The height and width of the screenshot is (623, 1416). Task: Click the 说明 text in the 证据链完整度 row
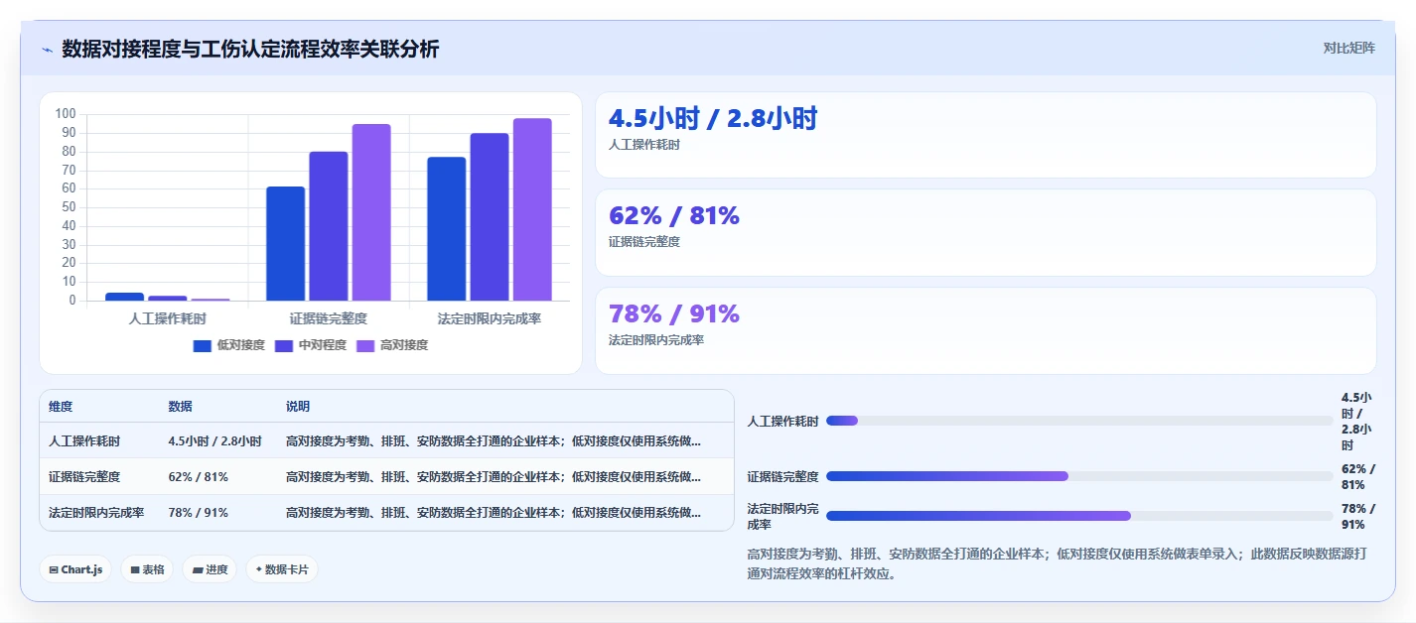[x=494, y=477]
